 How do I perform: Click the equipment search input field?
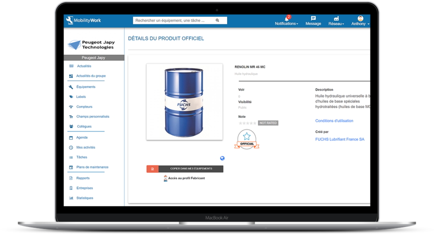(x=180, y=20)
